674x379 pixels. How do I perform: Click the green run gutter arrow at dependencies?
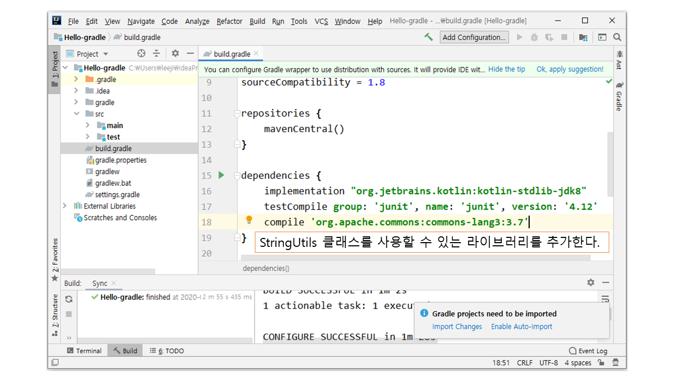pos(222,175)
